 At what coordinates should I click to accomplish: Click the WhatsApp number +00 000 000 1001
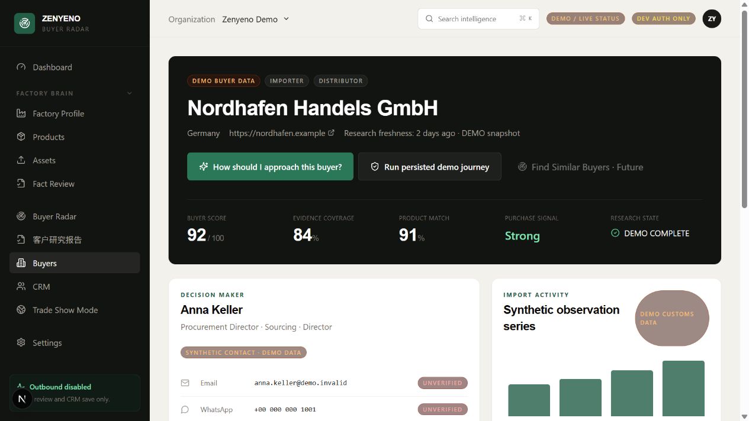[285, 410]
